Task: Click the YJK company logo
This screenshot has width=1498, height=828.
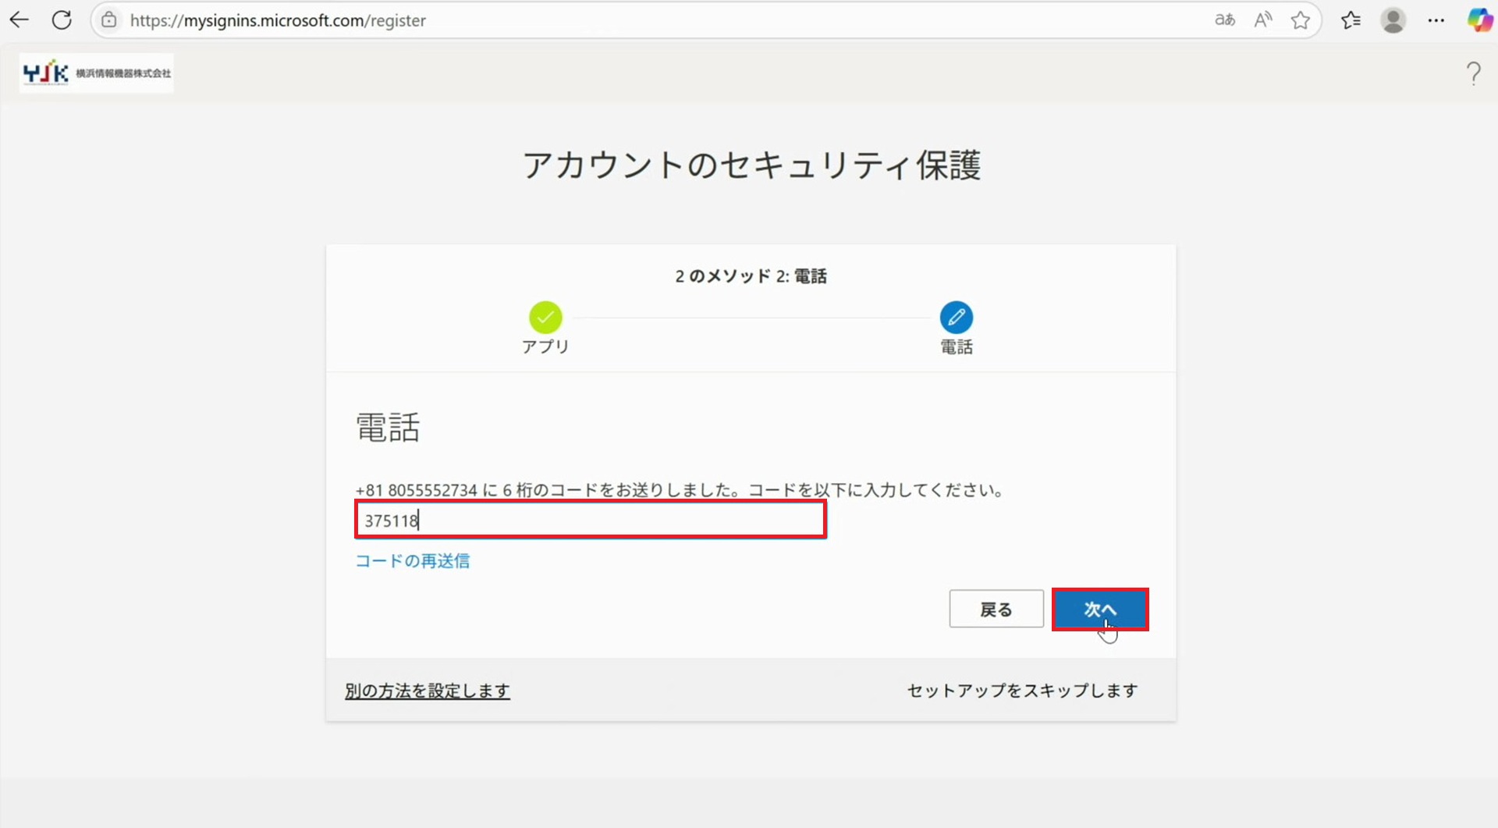Action: [x=97, y=73]
